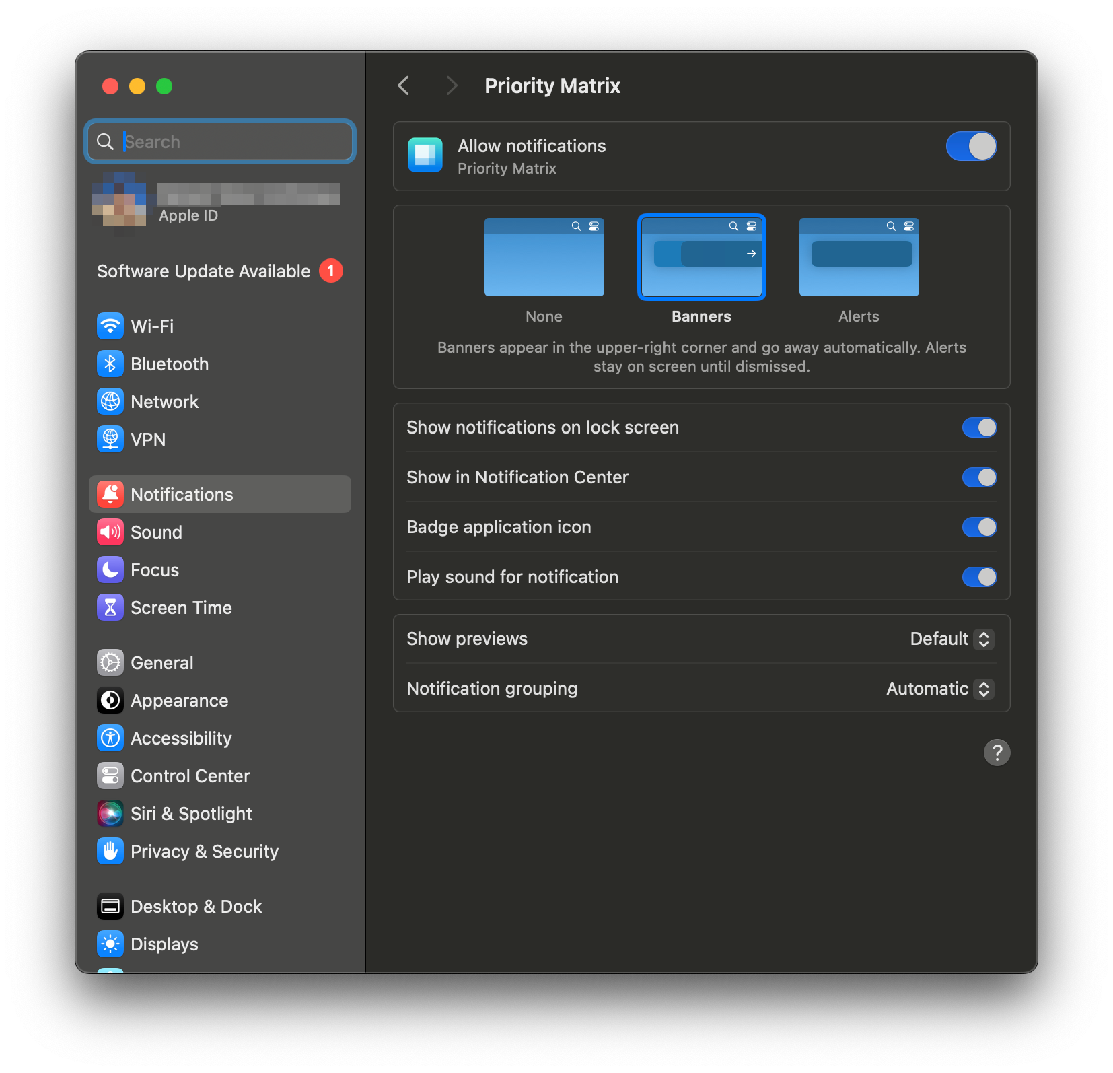
Task: Click the Focus moon icon
Action: 110,569
